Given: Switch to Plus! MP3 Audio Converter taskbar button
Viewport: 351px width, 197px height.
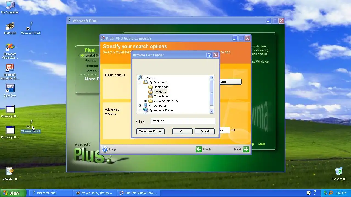Looking at the screenshot, I should [139, 193].
